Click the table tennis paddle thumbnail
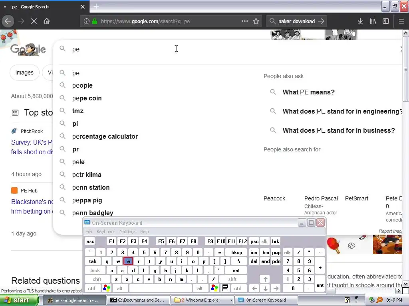The width and height of the screenshot is (409, 306). pos(334,245)
